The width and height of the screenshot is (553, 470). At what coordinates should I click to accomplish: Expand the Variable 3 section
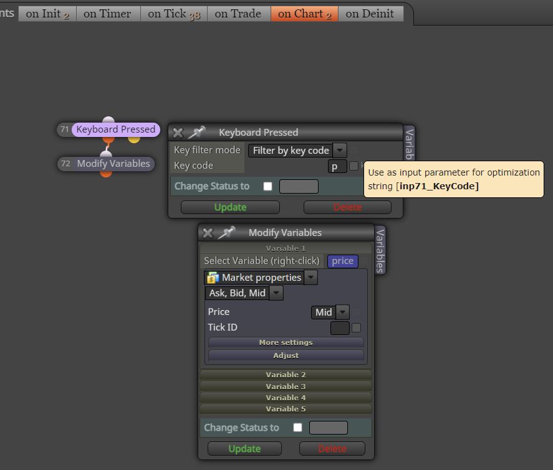pos(286,387)
